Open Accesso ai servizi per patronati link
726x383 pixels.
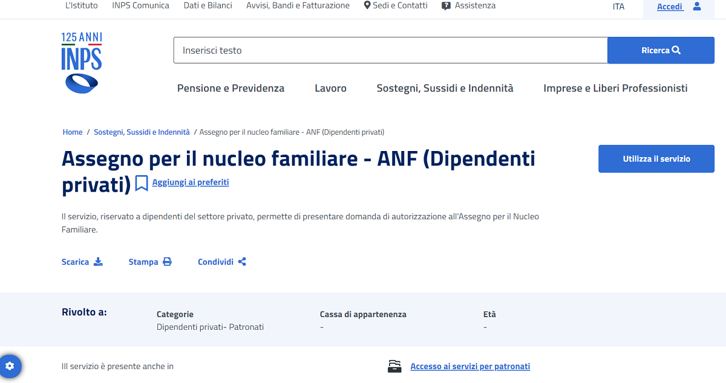(470, 366)
